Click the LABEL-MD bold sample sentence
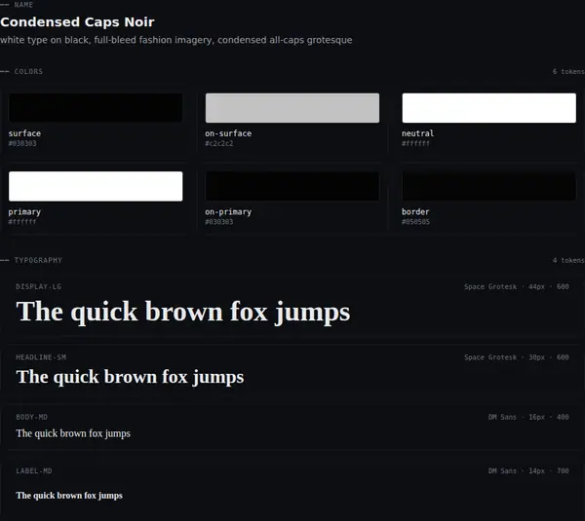Image resolution: width=585 pixels, height=521 pixels. point(69,496)
